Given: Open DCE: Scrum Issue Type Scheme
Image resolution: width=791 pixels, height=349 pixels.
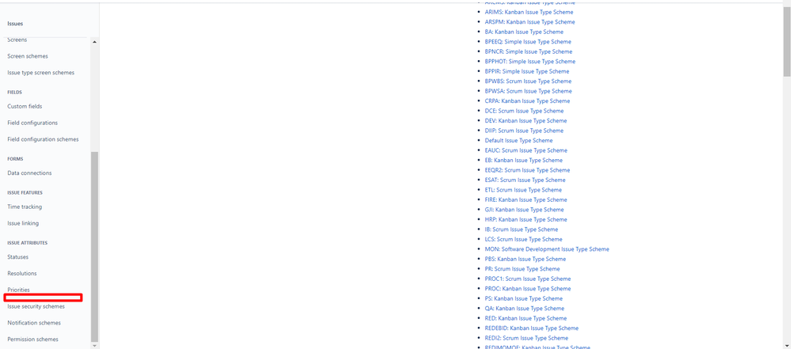Looking at the screenshot, I should coord(524,111).
